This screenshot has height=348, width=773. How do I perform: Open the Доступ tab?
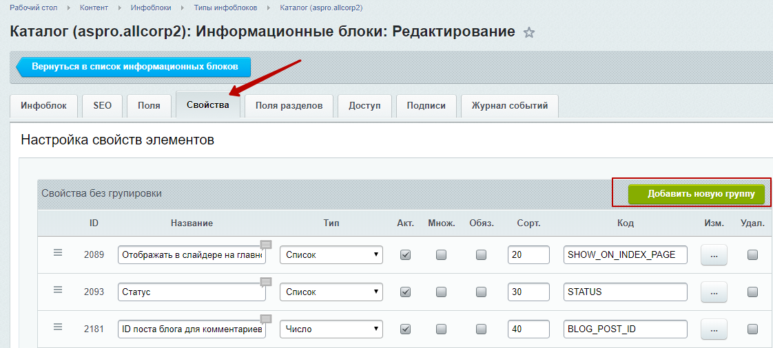click(x=365, y=106)
